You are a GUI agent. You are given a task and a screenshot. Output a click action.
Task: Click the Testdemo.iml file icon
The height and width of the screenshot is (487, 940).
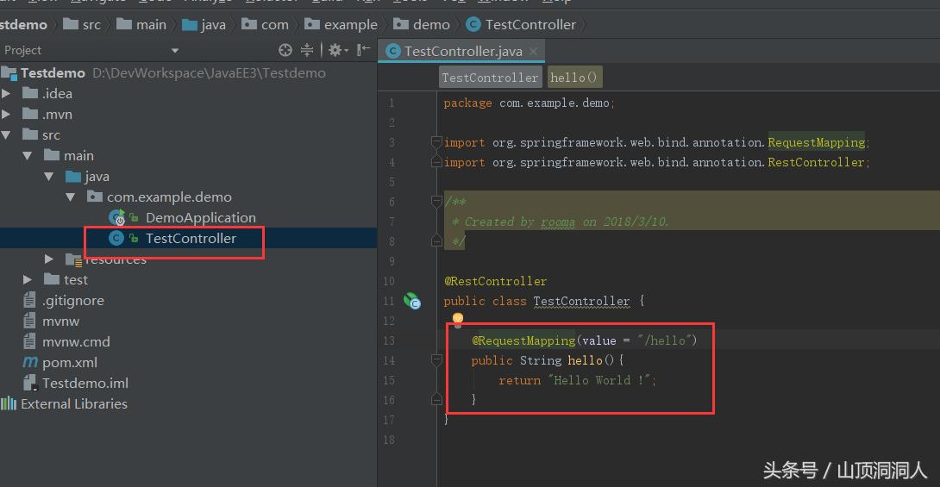coord(30,383)
